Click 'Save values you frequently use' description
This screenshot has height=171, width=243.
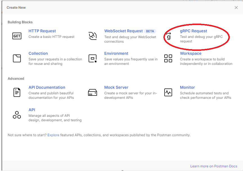coord(131,61)
